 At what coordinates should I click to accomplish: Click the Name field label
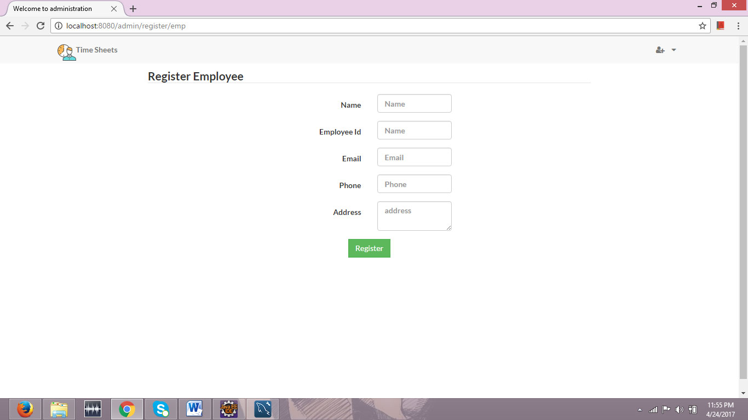click(350, 105)
